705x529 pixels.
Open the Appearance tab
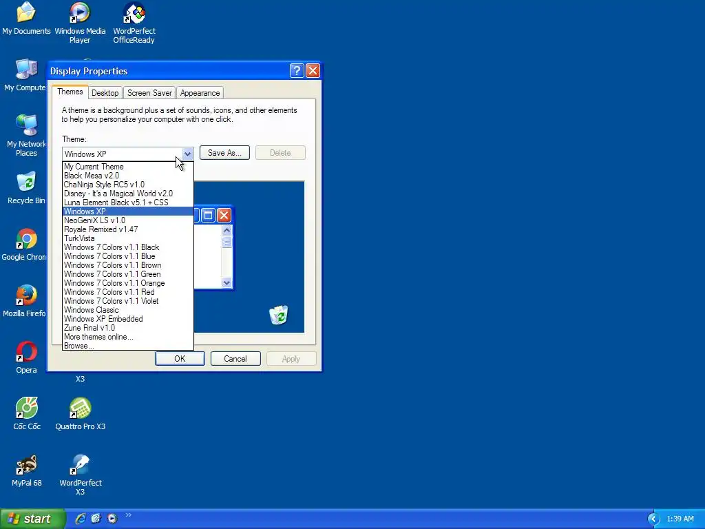(200, 93)
